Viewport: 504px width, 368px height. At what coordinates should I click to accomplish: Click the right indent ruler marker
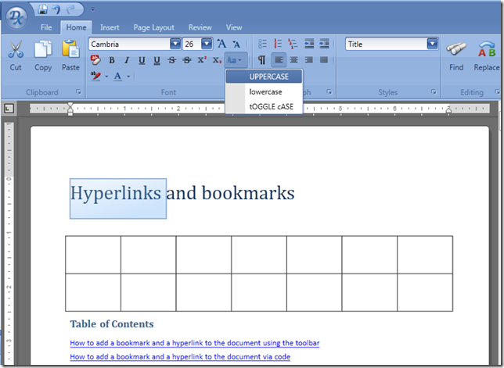448,110
